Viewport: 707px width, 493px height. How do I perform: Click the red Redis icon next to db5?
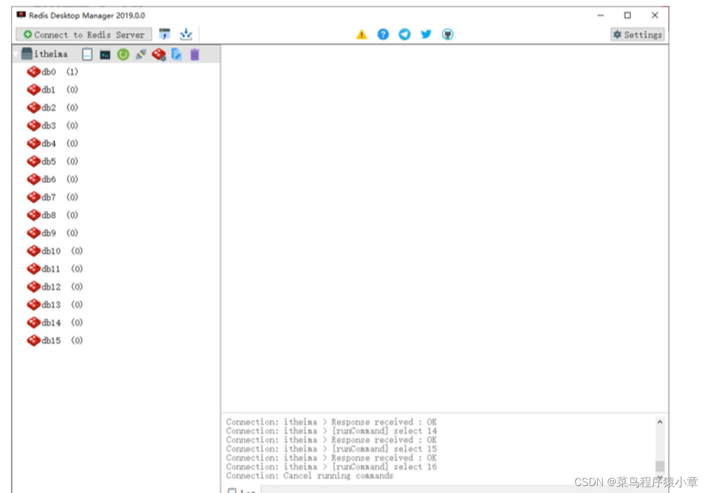tap(34, 162)
